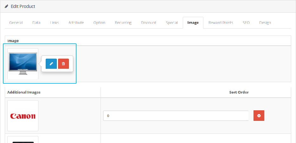Open the Attribute tab
Image resolution: width=296 pixels, height=143 pixels.
click(x=76, y=23)
